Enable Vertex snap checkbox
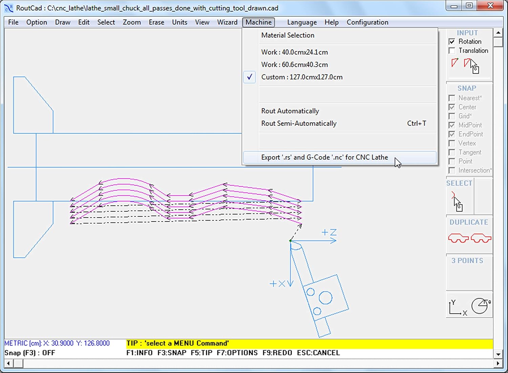This screenshot has height=373, width=508. click(452, 144)
